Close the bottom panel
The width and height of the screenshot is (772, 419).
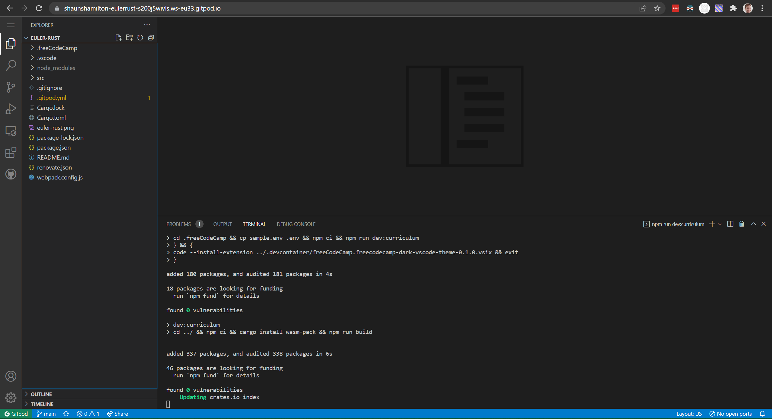764,224
